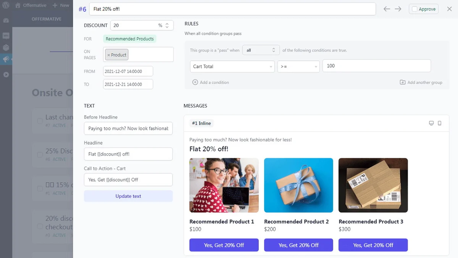458x258 pixels.
Task: Click the Update text button
Action: (128, 196)
